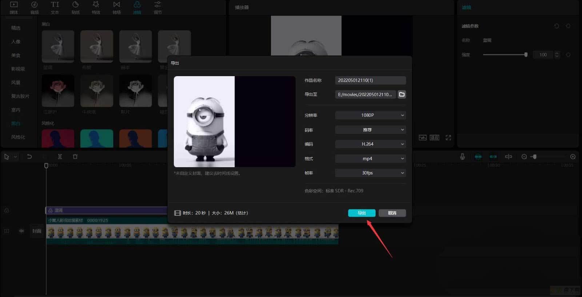Toggle the filter track lock icon
The width and height of the screenshot is (582, 297).
point(7,210)
